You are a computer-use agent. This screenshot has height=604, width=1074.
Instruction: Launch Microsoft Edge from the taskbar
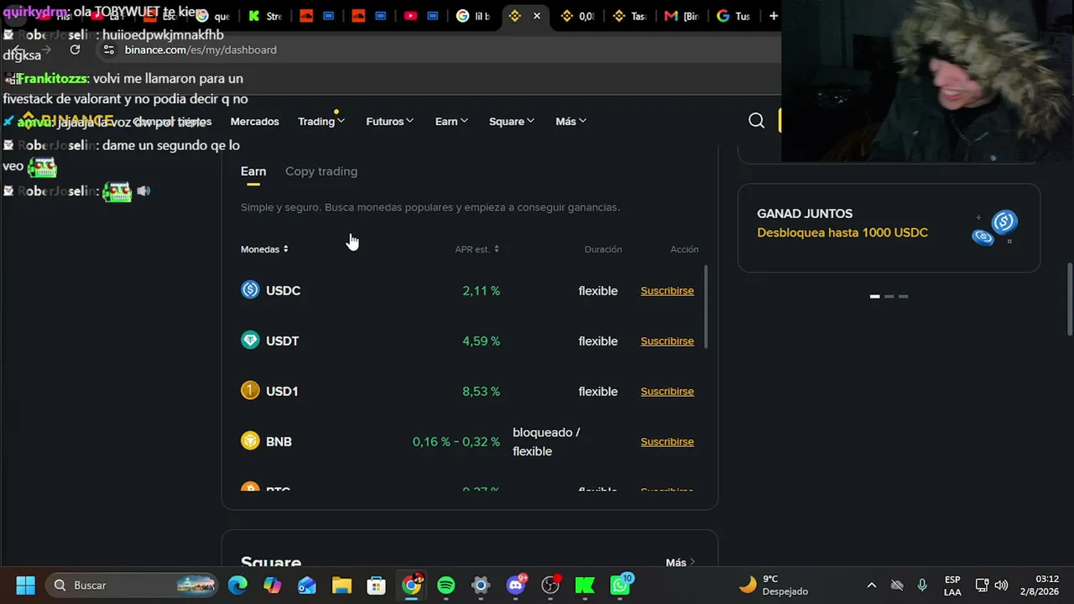(238, 585)
